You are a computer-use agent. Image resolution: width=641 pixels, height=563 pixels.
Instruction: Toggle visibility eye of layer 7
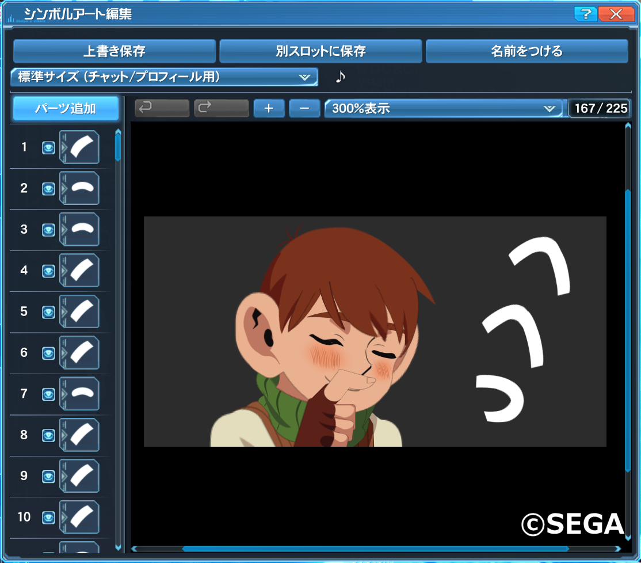coord(48,394)
